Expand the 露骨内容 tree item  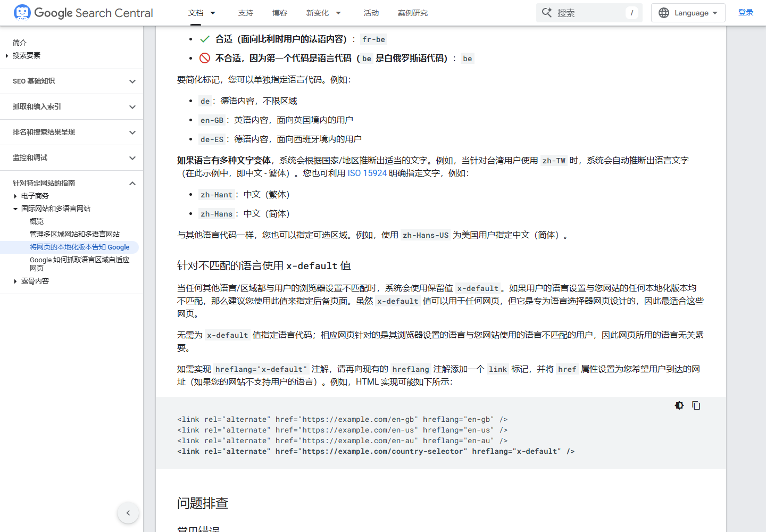[x=15, y=281]
